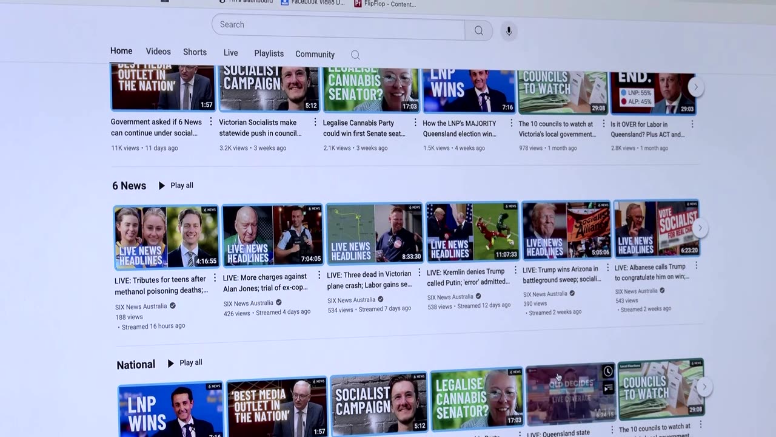Viewport: 776px width, 437px height.
Task: Click the voice search microphone icon
Action: click(x=509, y=31)
